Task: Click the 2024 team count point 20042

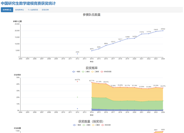Action: [163, 31]
